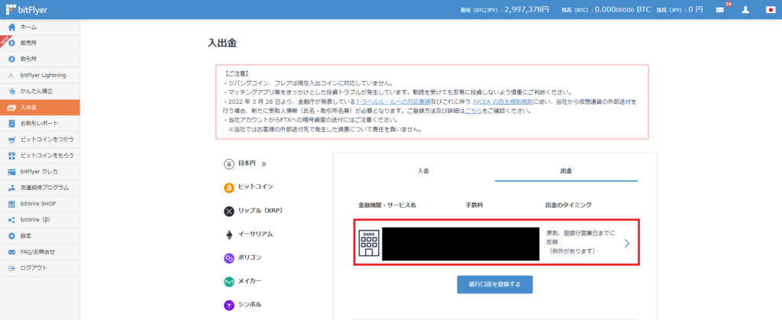
Task: Open bank account row chevron arrow
Action: [x=626, y=244]
